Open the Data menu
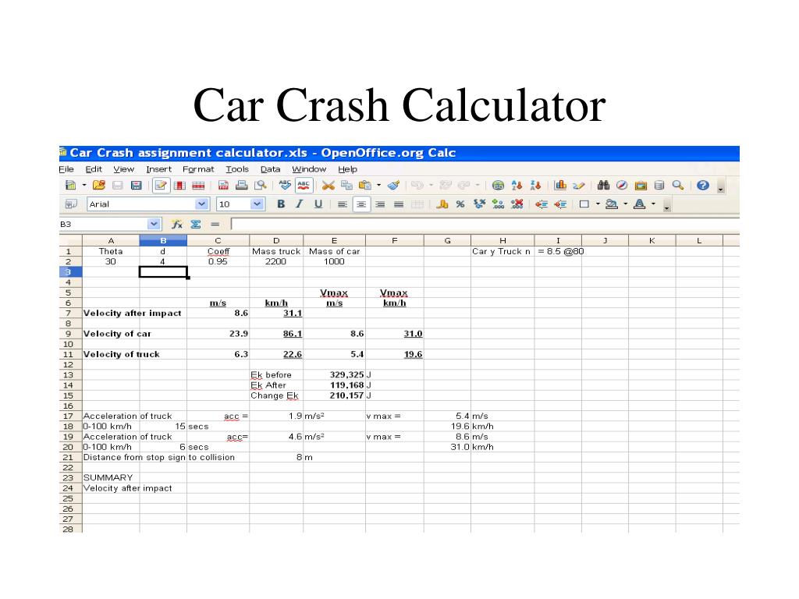Viewport: 799px width, 599px height. (x=270, y=169)
